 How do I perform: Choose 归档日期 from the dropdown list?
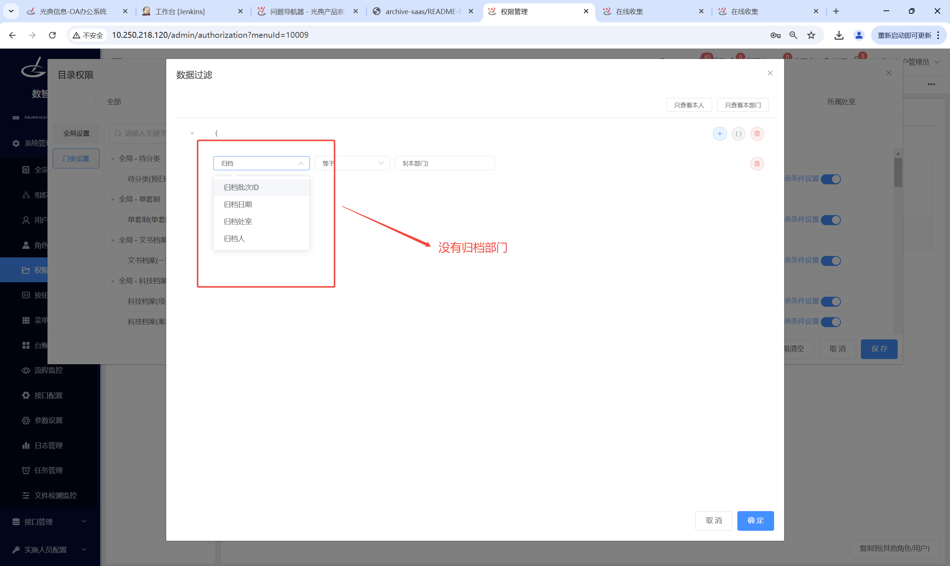click(x=261, y=204)
